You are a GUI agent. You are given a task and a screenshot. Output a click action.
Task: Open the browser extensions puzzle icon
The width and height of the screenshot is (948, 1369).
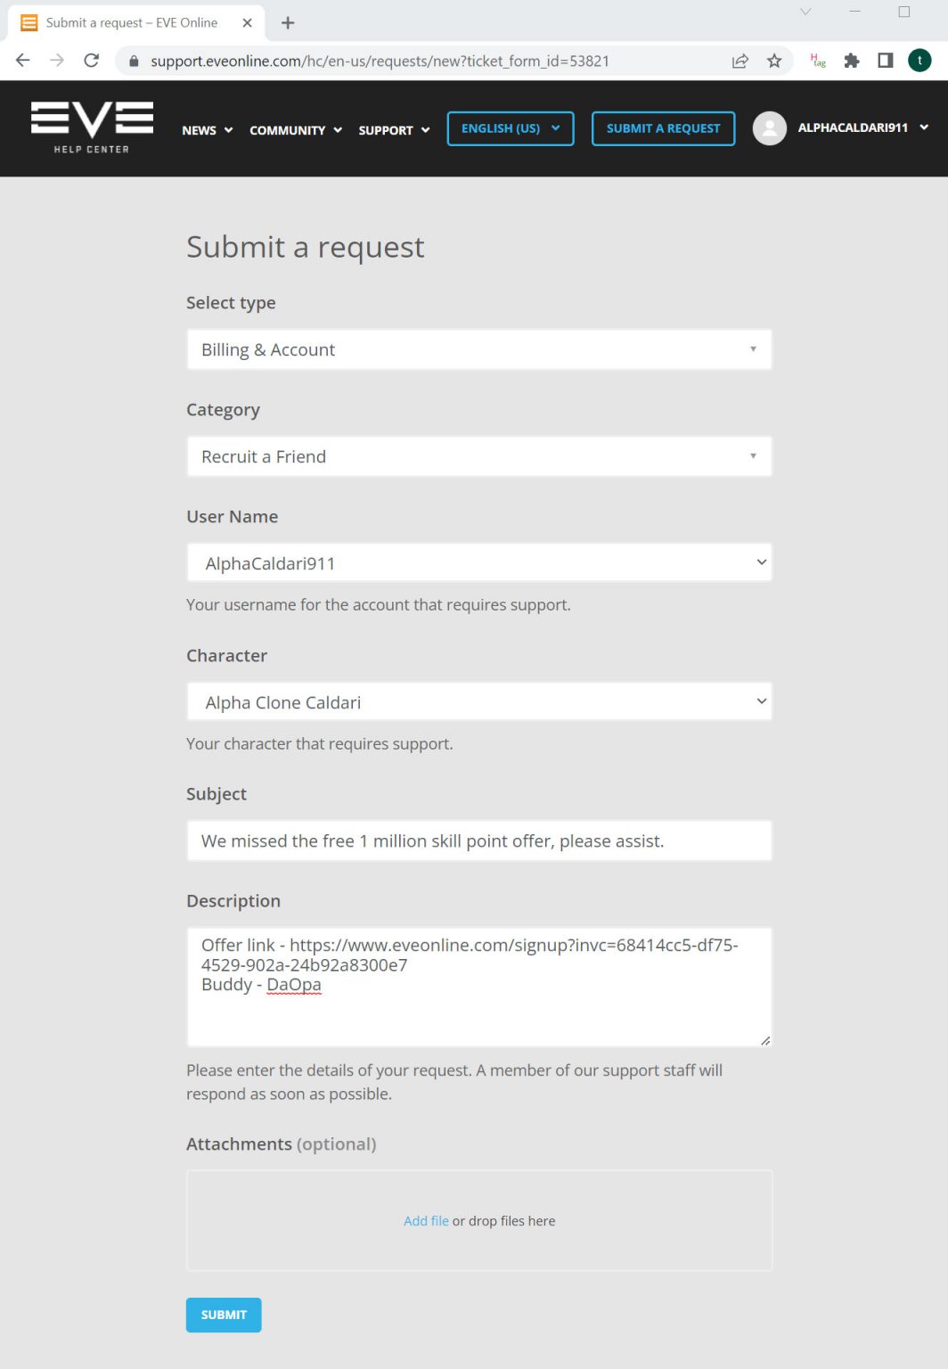pos(852,61)
